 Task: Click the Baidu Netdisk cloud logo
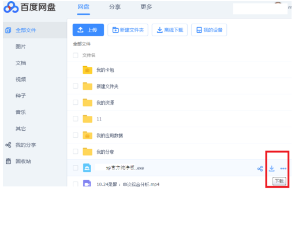(x=11, y=7)
